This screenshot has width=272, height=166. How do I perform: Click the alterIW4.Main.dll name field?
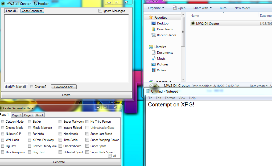pos(16,86)
